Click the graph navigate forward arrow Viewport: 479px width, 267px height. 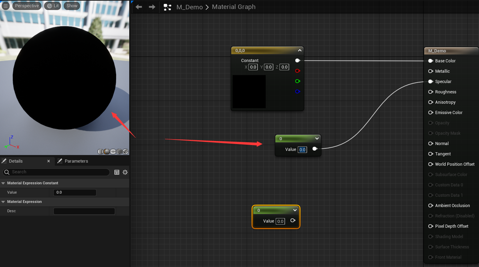(x=152, y=7)
